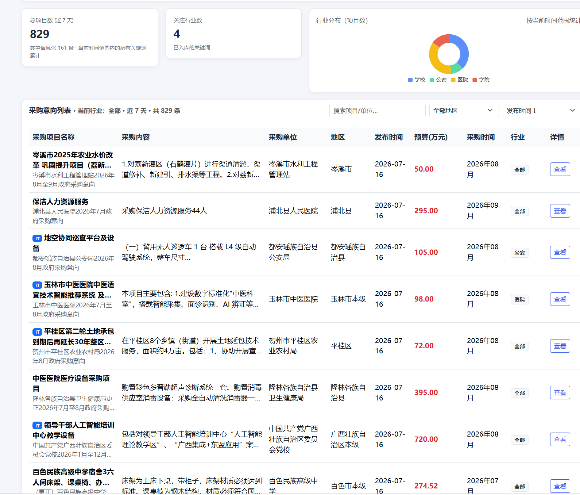Click the IT badge on 平桂区第二轮土地承包 row
This screenshot has width=580, height=495.
coord(37,332)
